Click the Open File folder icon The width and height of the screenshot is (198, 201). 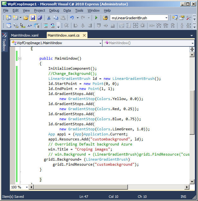pos(26,18)
